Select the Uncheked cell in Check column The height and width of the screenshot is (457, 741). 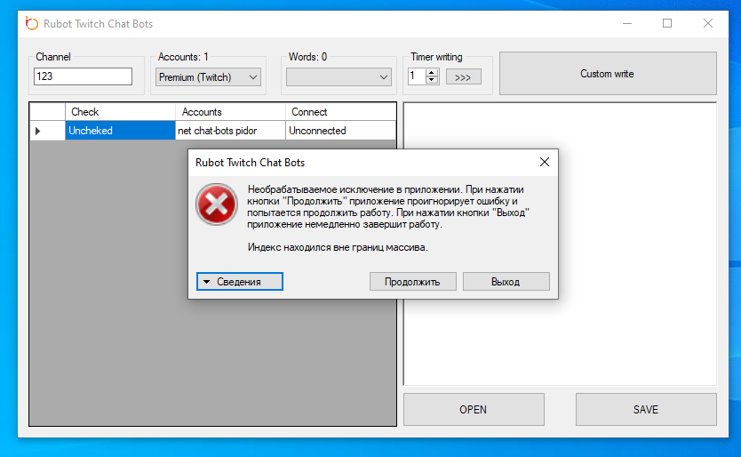120,131
